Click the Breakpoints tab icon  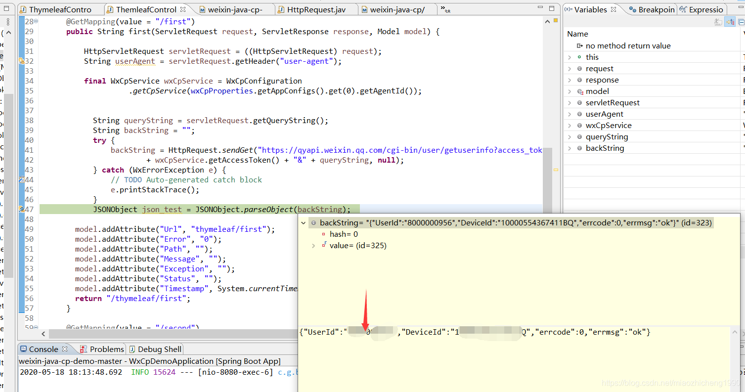(x=632, y=9)
